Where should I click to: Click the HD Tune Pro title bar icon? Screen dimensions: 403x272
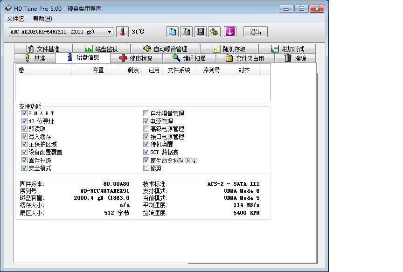(8, 8)
